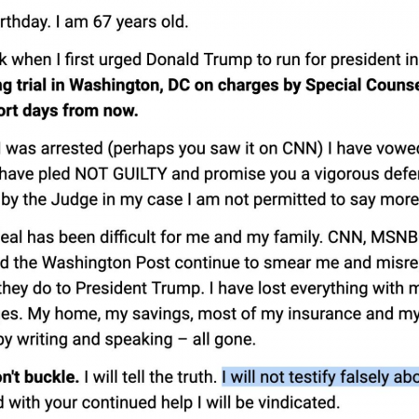The height and width of the screenshot is (419, 419).
Task: Click bold phrase 'days from now.'
Action: [x=80, y=111]
